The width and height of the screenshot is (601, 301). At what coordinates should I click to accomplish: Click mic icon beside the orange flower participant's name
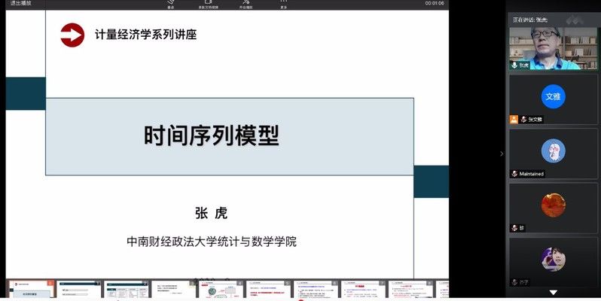click(514, 228)
